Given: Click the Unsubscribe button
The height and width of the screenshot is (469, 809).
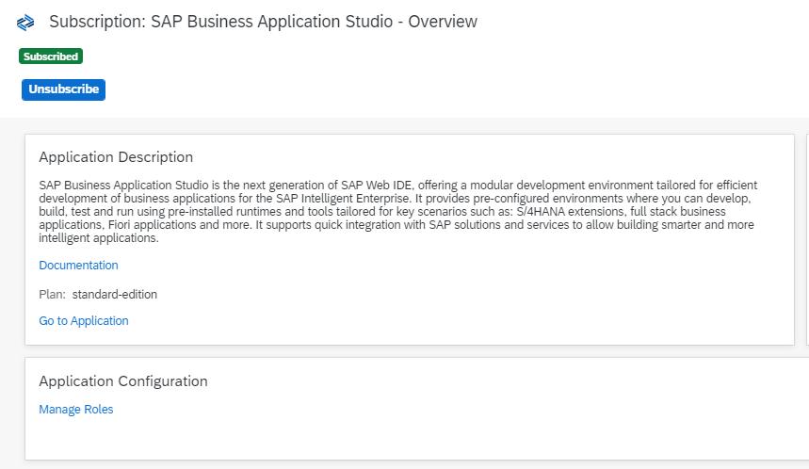Looking at the screenshot, I should coord(63,89).
